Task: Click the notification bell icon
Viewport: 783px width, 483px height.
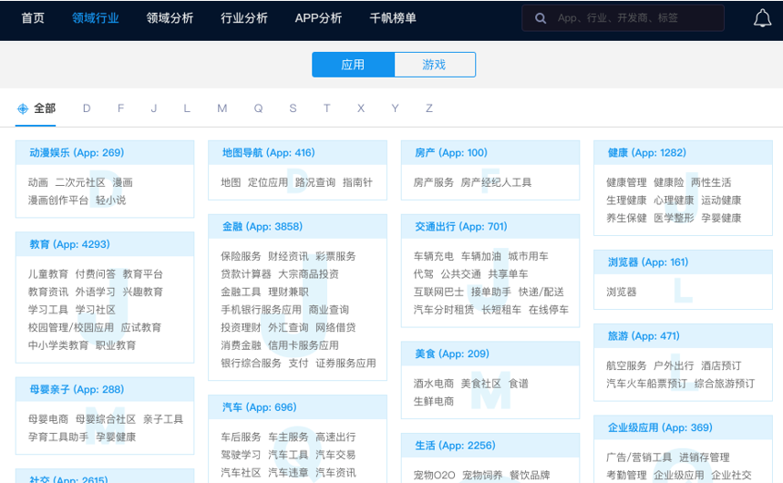Action: (x=762, y=18)
